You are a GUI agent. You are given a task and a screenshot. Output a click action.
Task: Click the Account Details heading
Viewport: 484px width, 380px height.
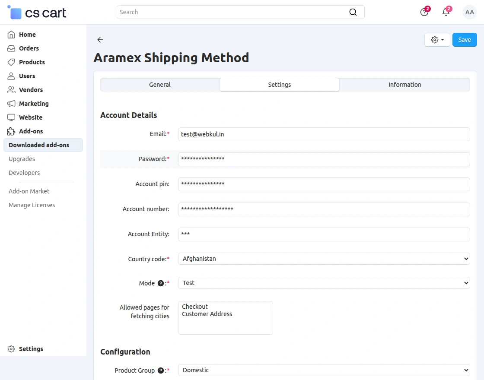(x=129, y=115)
